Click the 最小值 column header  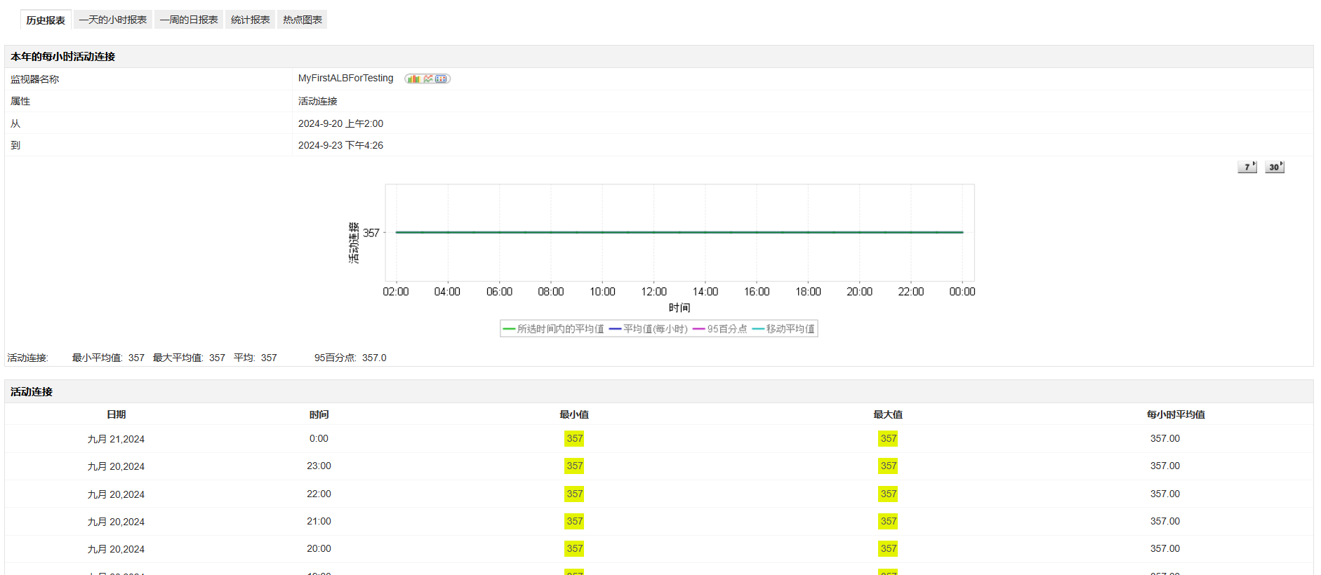[x=574, y=414]
